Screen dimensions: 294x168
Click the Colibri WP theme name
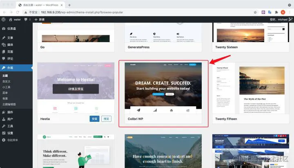pos(136,119)
